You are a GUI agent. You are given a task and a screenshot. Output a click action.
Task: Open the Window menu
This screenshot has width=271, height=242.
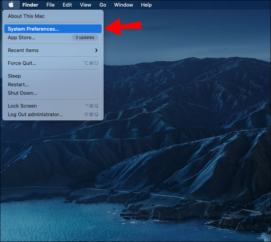pos(123,5)
